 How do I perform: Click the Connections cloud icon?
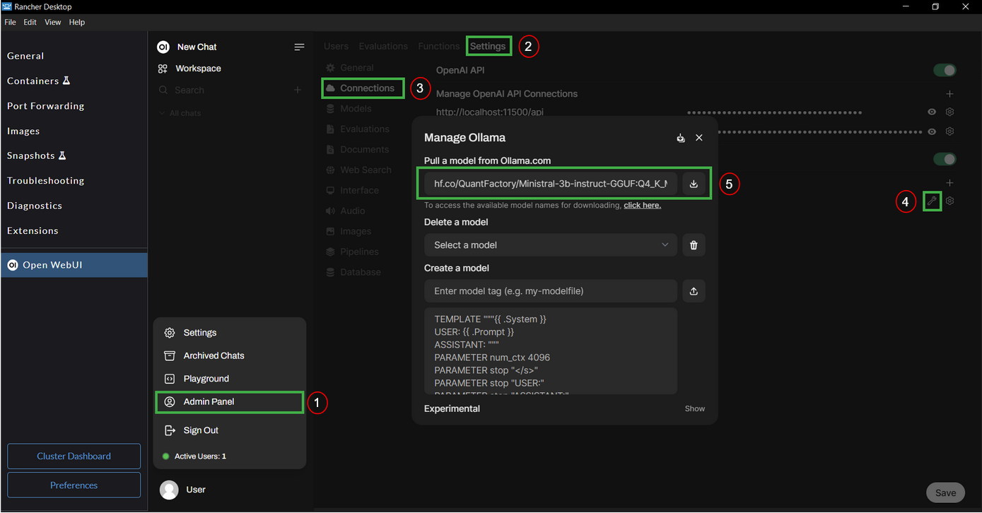[331, 88]
